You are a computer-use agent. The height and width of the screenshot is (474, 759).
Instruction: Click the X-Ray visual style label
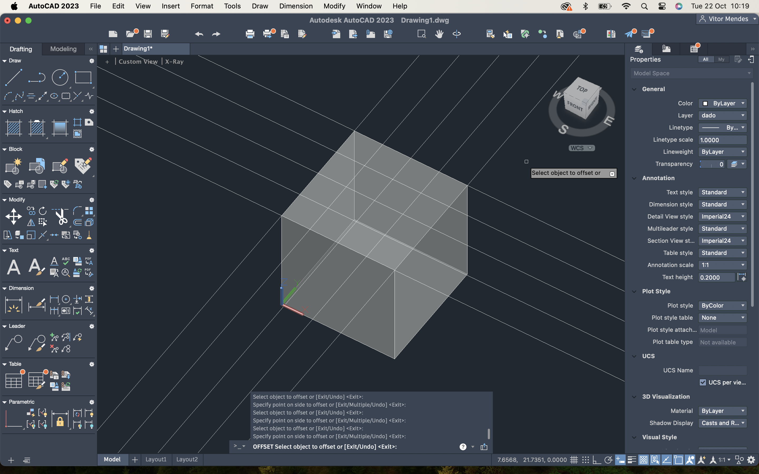pyautogui.click(x=174, y=62)
